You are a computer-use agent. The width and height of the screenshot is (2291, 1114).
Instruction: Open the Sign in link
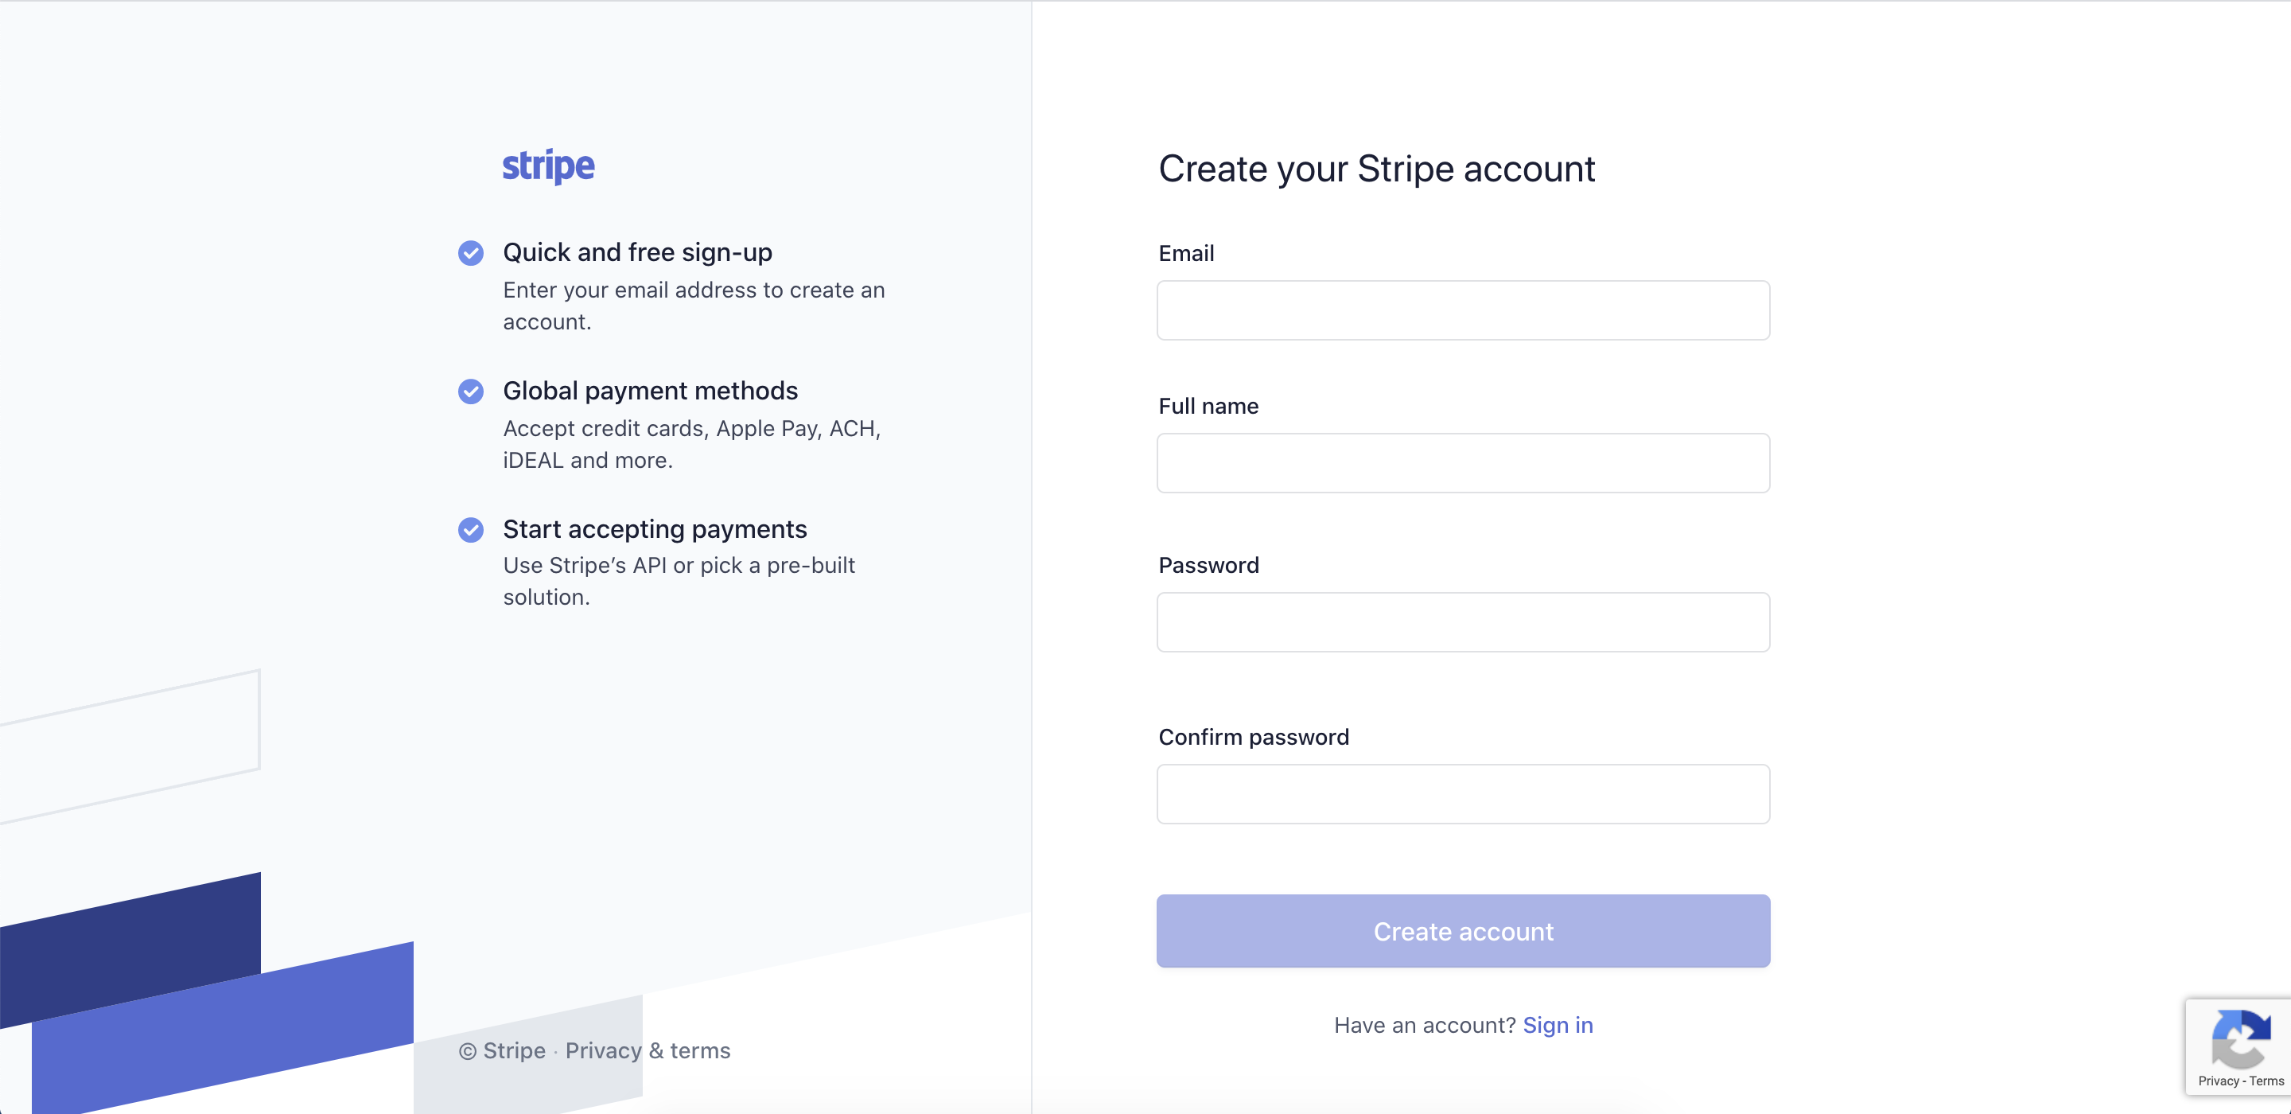point(1558,1026)
